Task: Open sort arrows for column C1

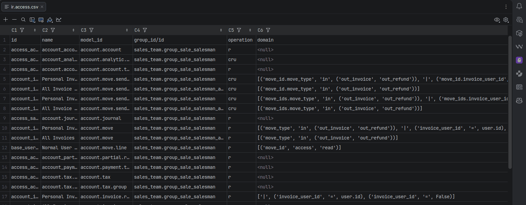Action: [35, 30]
